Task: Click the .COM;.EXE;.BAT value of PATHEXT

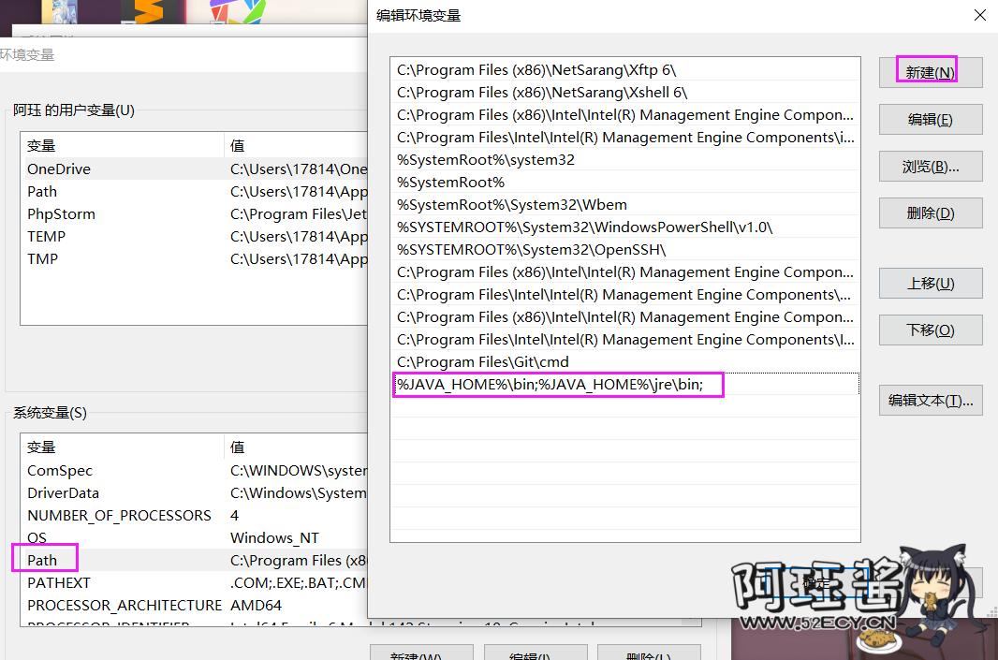Action: [298, 582]
